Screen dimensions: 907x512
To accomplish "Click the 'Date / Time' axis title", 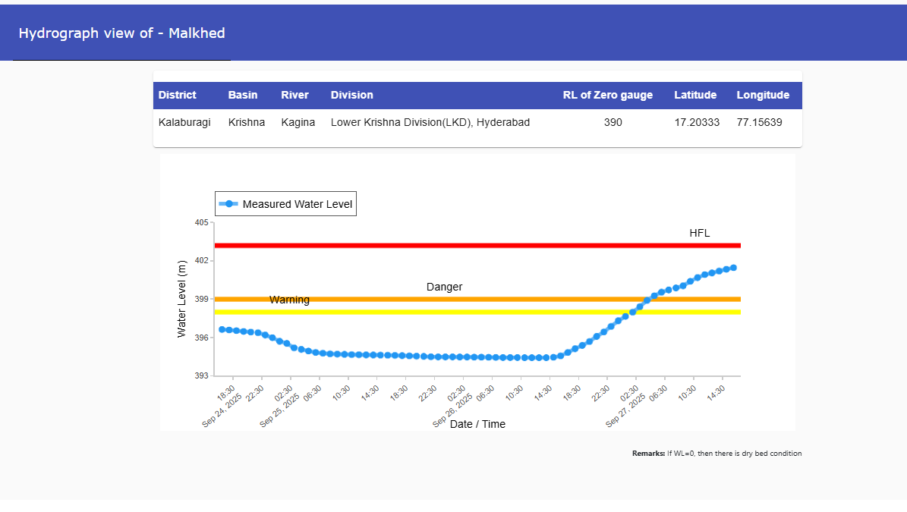I will tap(478, 424).
